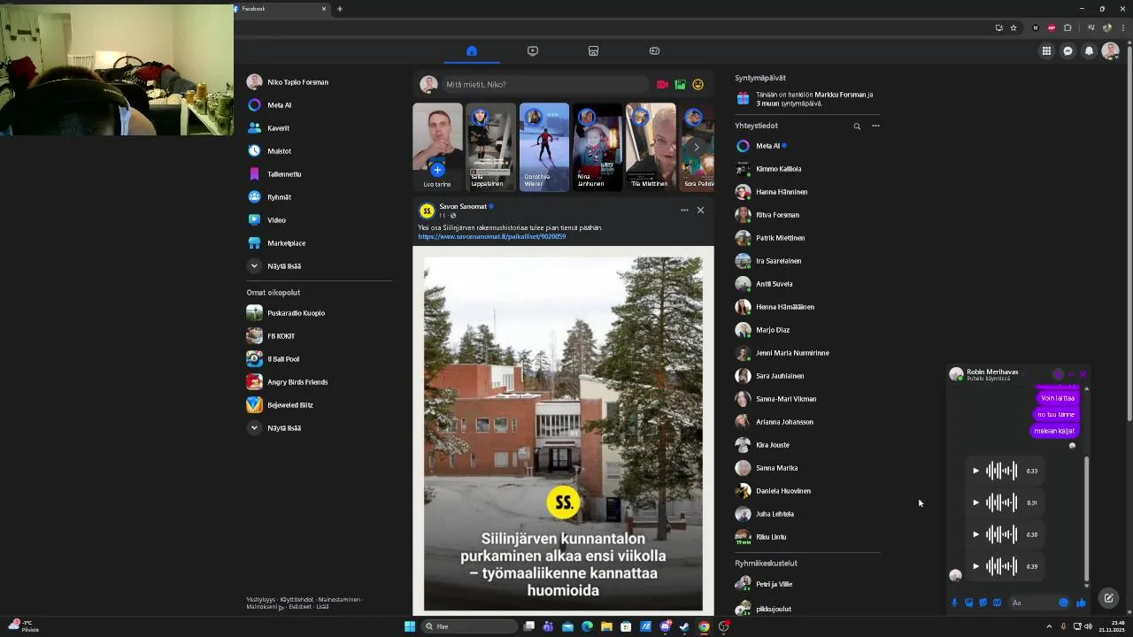Open Markku Forsman birthday notice

[806, 99]
